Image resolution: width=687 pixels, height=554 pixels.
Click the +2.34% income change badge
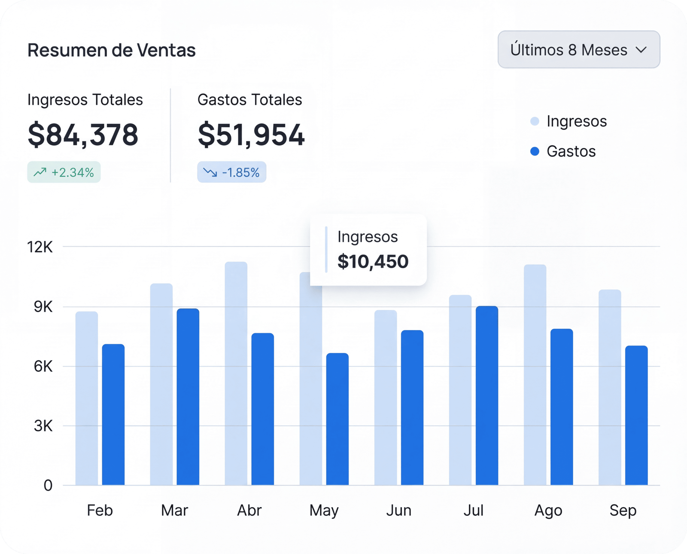64,172
